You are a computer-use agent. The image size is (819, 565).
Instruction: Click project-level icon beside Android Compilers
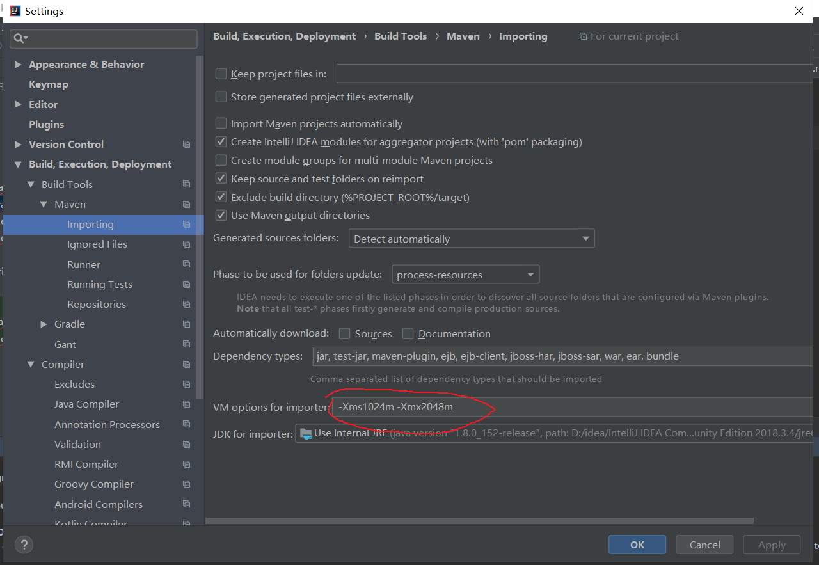(186, 504)
